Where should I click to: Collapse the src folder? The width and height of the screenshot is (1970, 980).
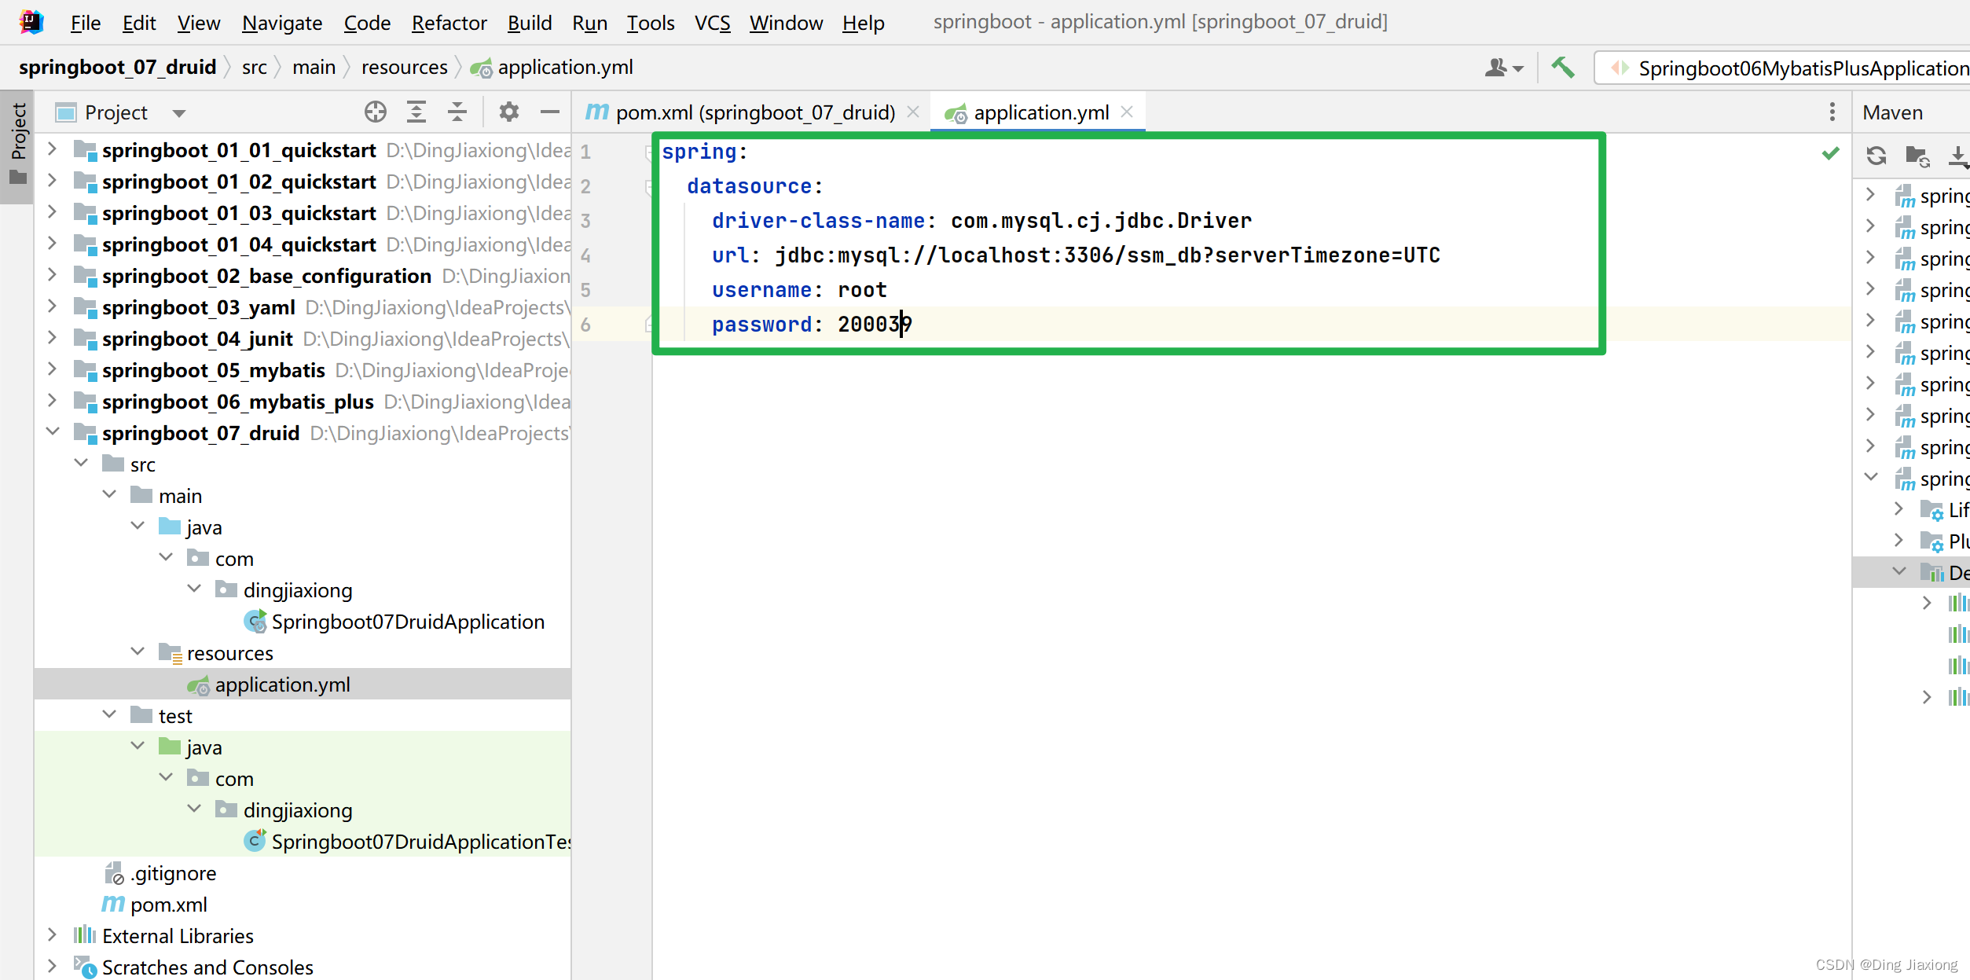point(81,464)
